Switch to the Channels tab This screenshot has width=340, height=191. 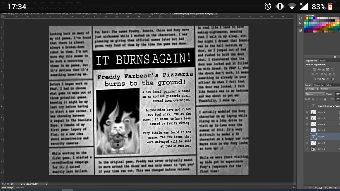click(x=318, y=85)
